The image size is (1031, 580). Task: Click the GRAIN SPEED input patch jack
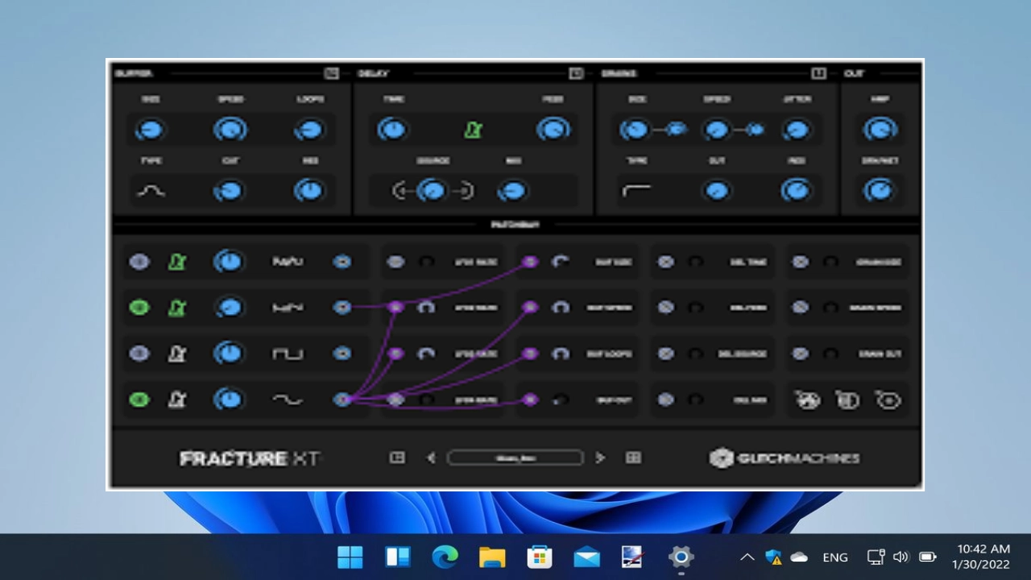[800, 307]
